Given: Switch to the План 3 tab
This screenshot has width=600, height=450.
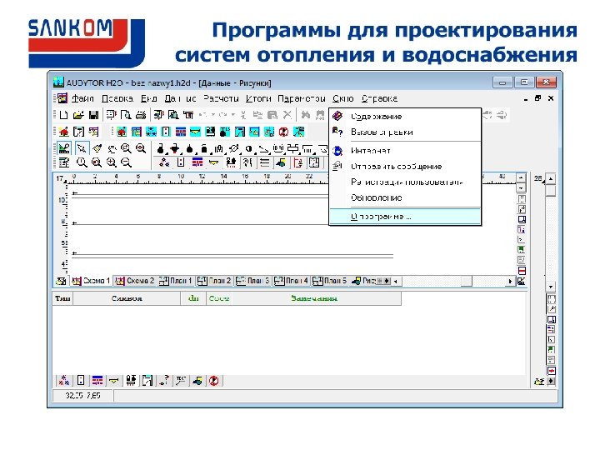Looking at the screenshot, I should pyautogui.click(x=252, y=281).
